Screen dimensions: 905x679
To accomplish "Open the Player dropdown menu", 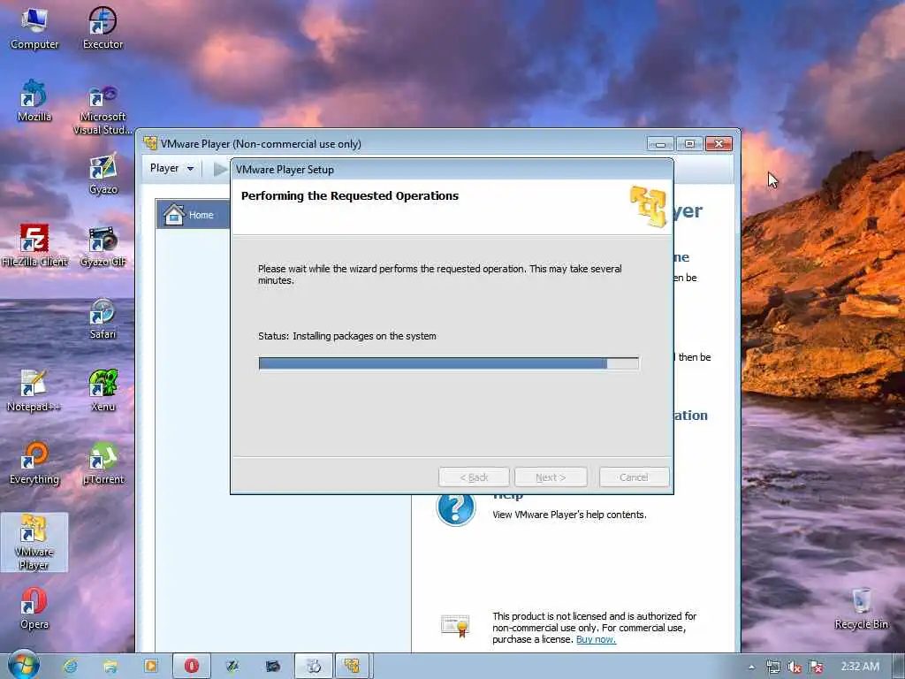I will click(171, 168).
